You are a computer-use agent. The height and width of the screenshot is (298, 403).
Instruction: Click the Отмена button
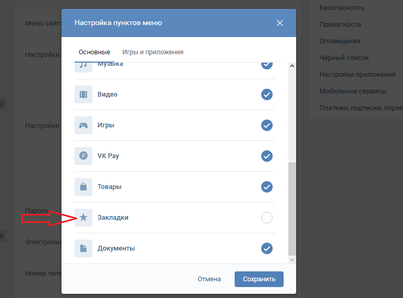click(209, 279)
